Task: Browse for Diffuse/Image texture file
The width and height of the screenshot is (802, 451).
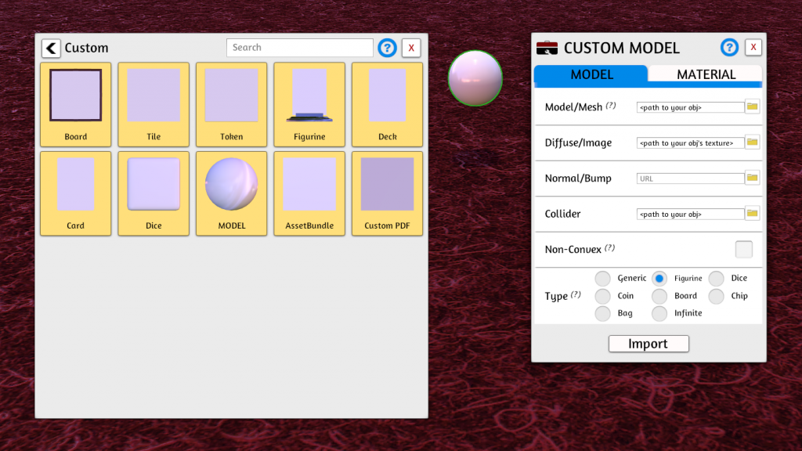Action: coord(752,143)
